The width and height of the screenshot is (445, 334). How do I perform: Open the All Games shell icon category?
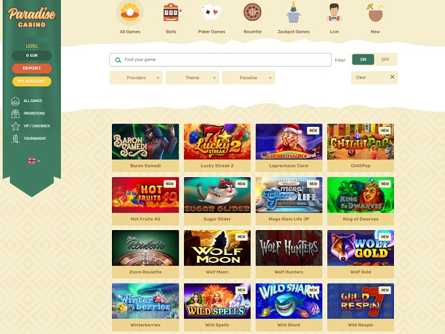click(x=130, y=12)
